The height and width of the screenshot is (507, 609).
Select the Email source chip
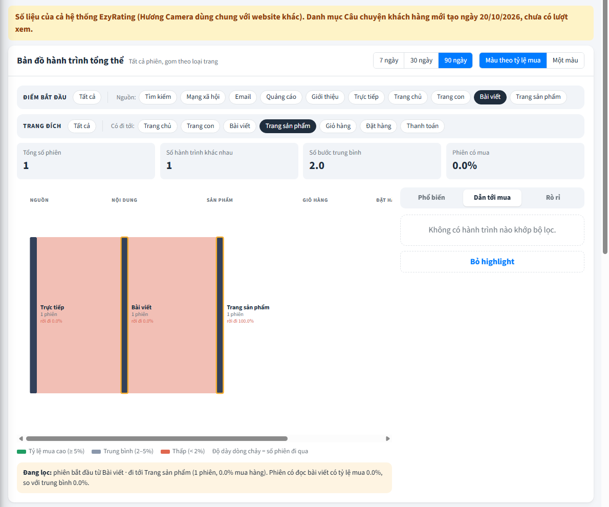point(243,97)
